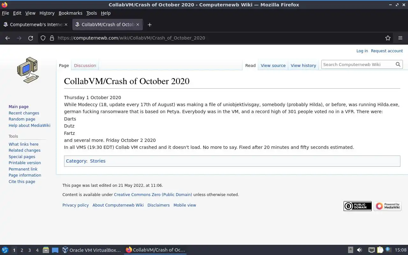Open the Public Domain badge
The height and width of the screenshot is (255, 408).
click(x=358, y=206)
